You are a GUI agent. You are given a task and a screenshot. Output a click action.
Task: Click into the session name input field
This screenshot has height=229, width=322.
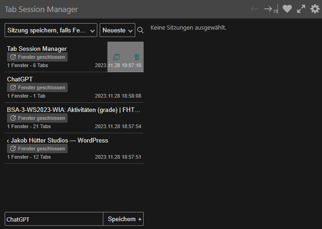tap(54, 219)
